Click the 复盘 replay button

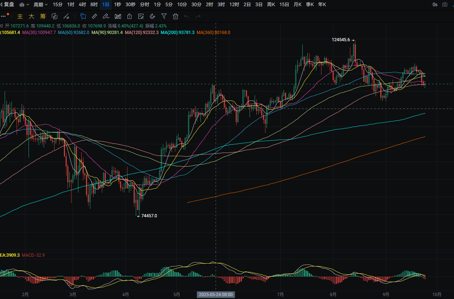point(7,5)
